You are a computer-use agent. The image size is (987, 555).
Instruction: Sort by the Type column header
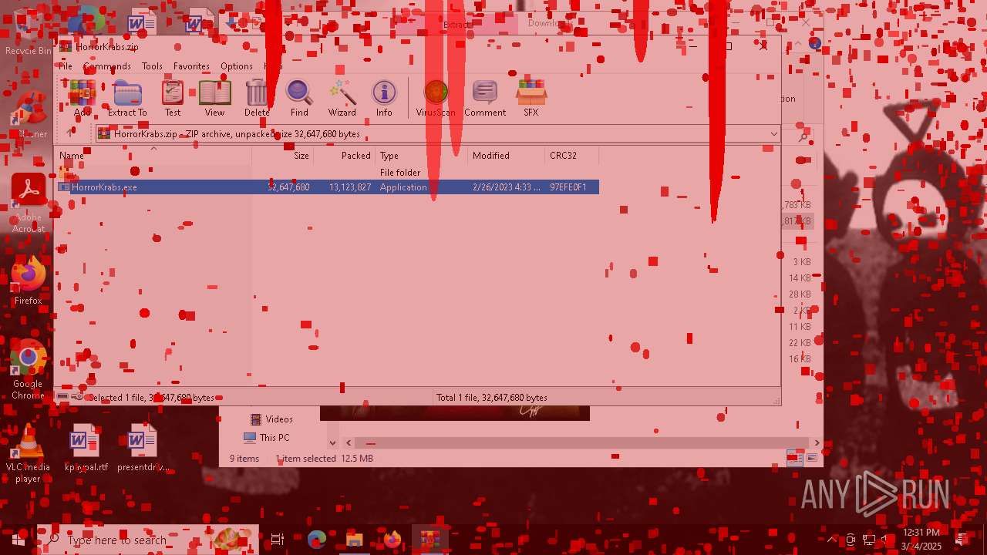(x=421, y=156)
